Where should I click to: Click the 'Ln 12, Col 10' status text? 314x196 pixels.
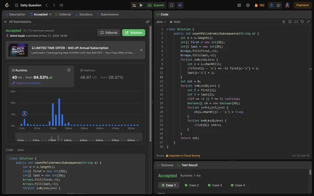pyautogui.click(x=301, y=155)
